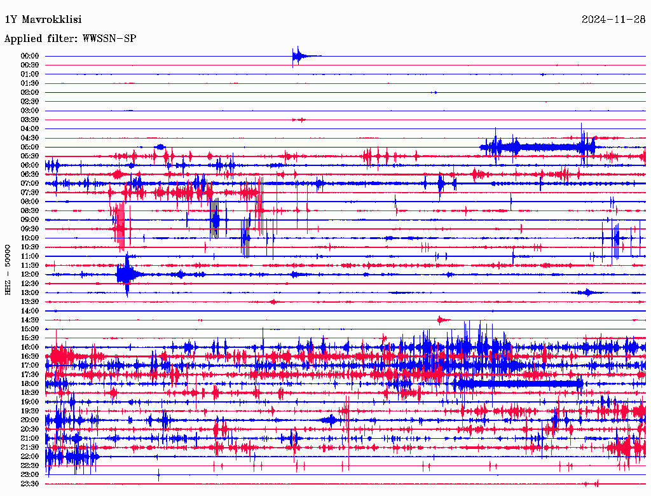
Task: Click the 'Applied filter: WWSSN-SP' text
Action: tap(70, 39)
